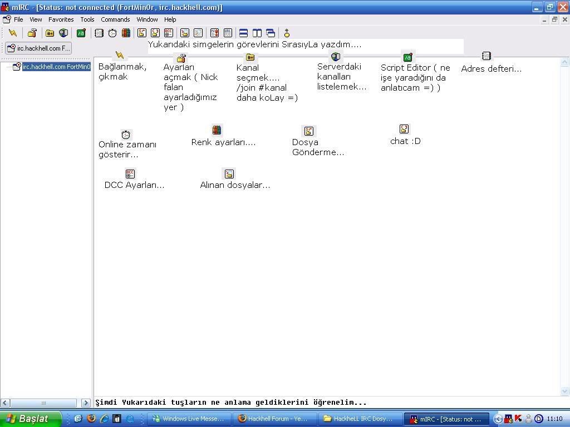Open the Favorites menu

coord(61,19)
